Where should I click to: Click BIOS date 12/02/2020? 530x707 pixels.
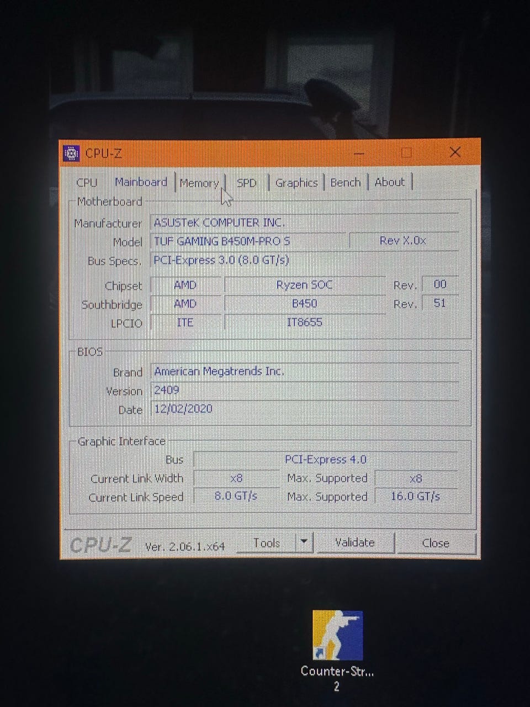pos(305,409)
